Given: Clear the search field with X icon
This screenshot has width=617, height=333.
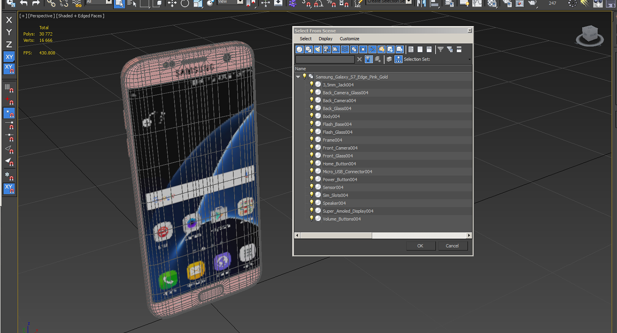Looking at the screenshot, I should (x=359, y=59).
